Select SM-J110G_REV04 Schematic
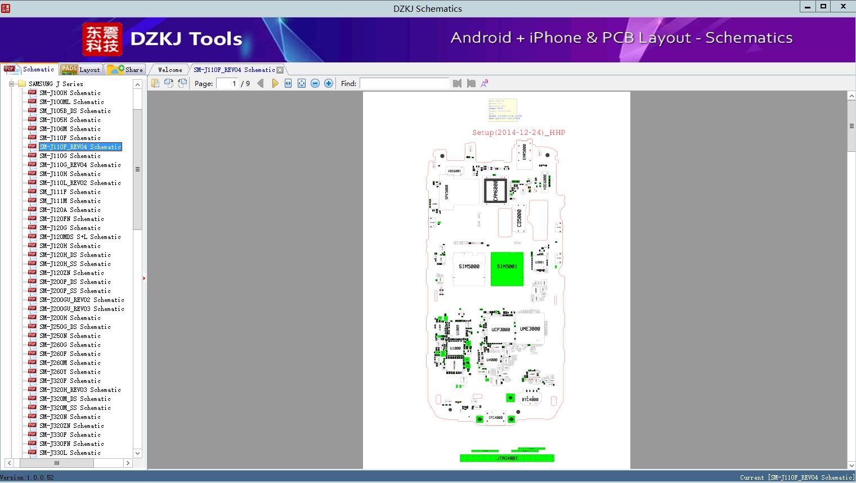Image resolution: width=856 pixels, height=483 pixels. pyautogui.click(x=80, y=165)
